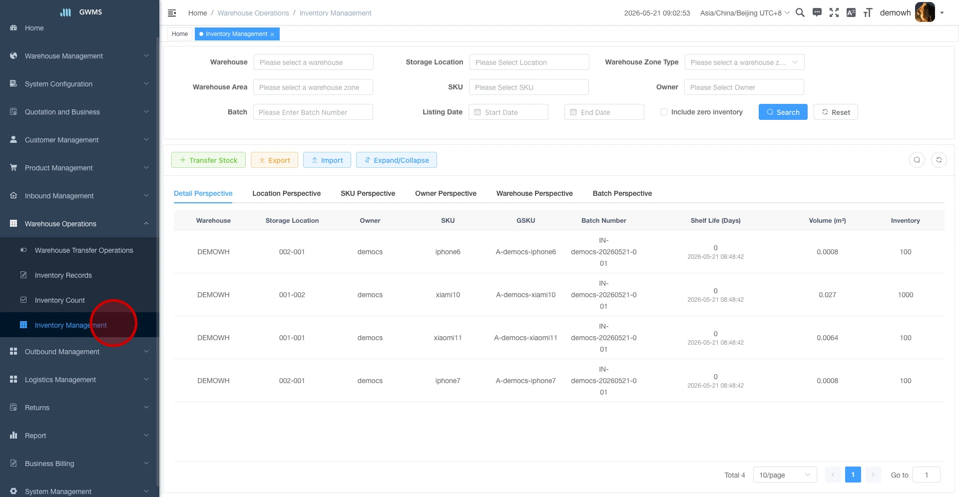The height and width of the screenshot is (497, 959).
Task: Expand Customer Management menu chevron
Action: click(x=146, y=140)
